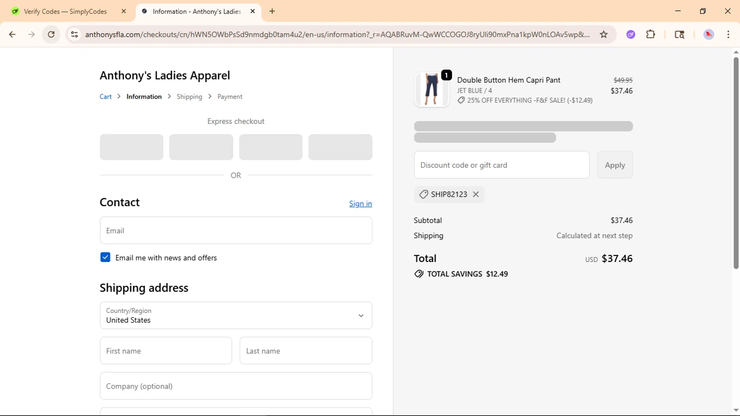740x416 pixels.
Task: Click the browser forward arrow
Action: pyautogui.click(x=32, y=35)
